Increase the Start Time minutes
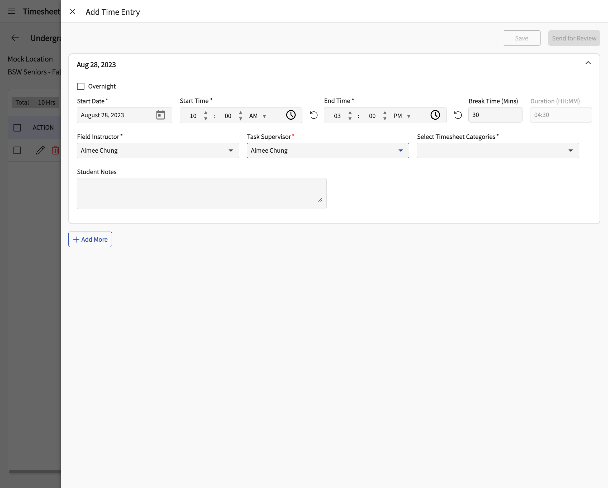Viewport: 608px width, 488px height. click(x=241, y=112)
